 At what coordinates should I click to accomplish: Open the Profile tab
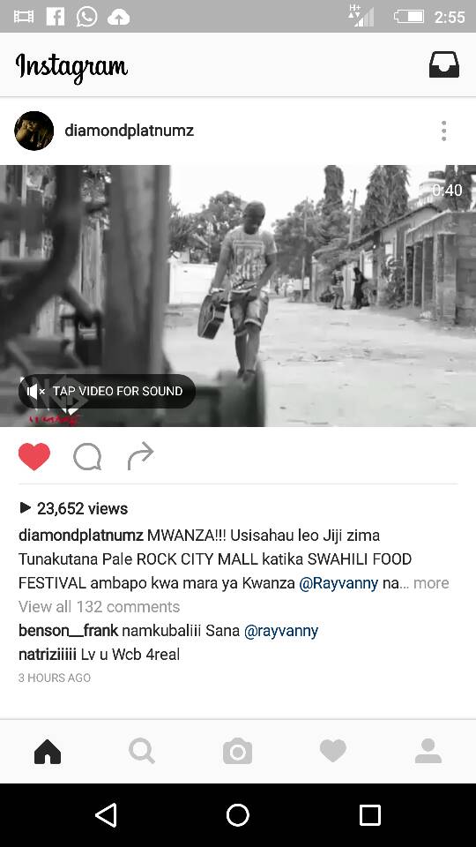point(428,752)
